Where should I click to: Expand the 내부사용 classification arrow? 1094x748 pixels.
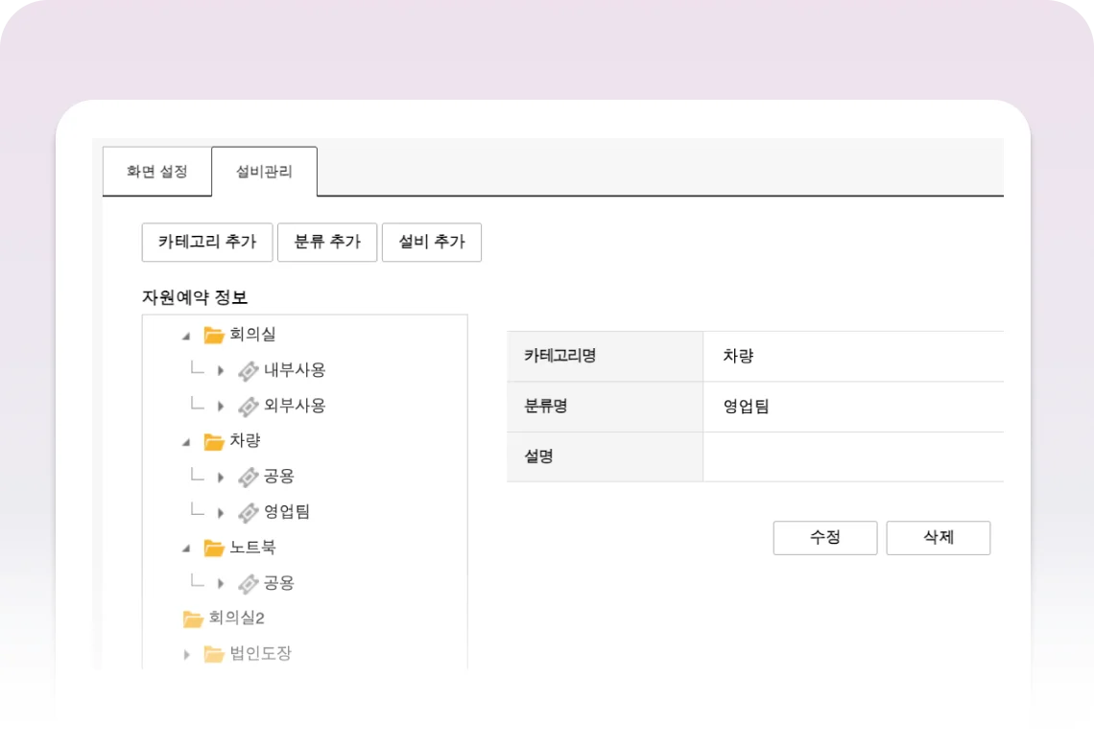click(x=221, y=370)
